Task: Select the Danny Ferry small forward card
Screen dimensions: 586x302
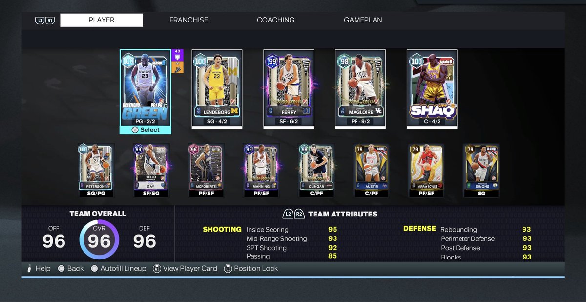Action: 289,89
